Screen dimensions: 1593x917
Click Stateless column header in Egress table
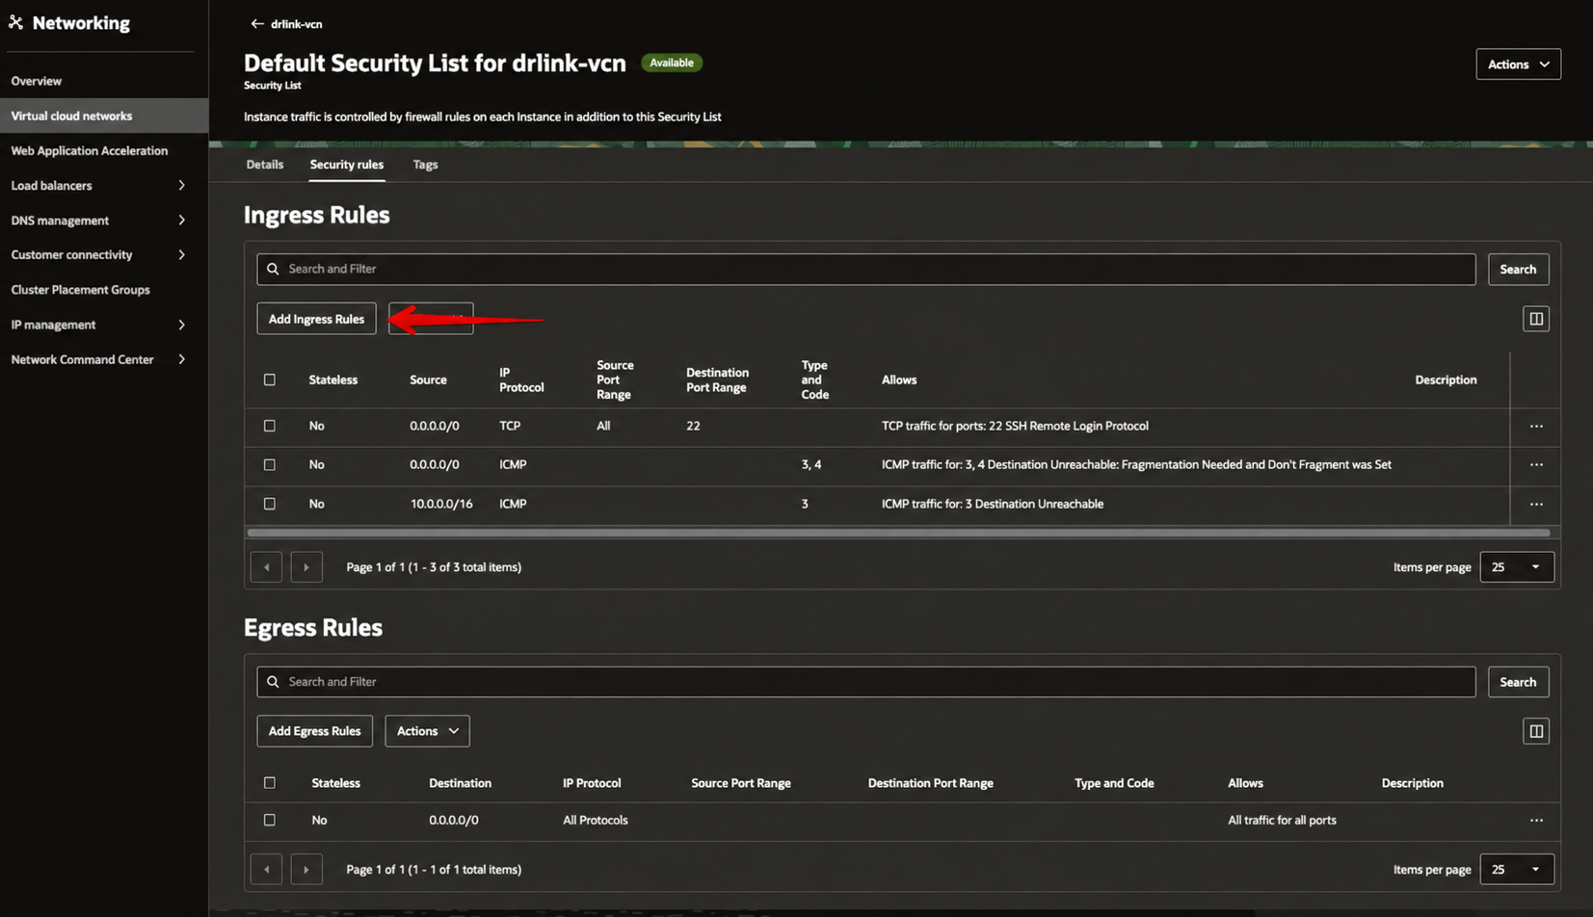[335, 783]
